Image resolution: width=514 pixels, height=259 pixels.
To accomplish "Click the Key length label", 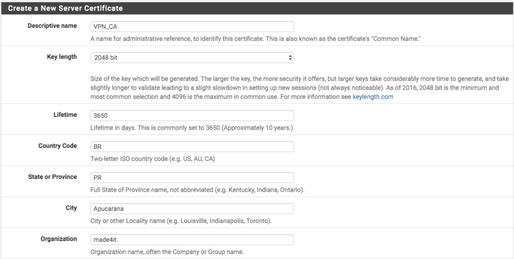I will click(x=62, y=57).
